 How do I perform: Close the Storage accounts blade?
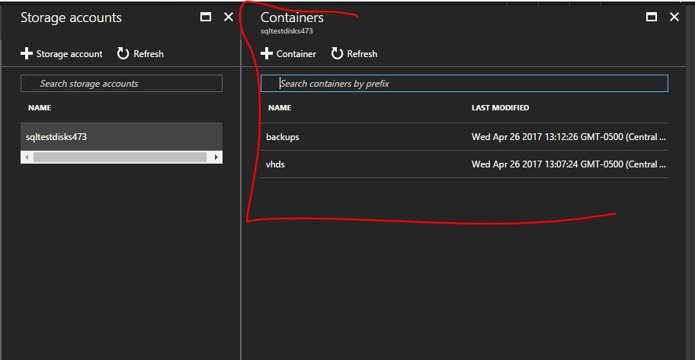(x=228, y=18)
